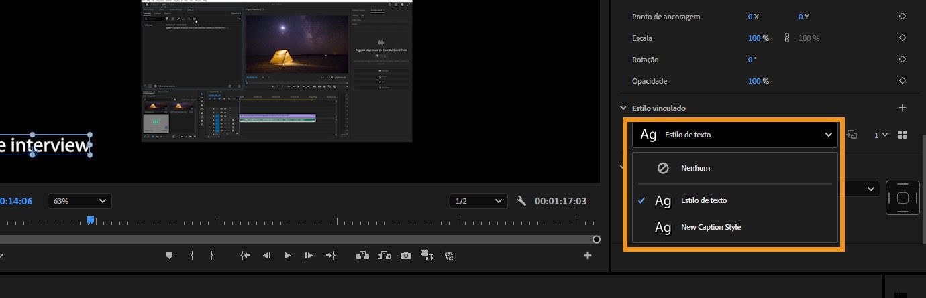Toggle keyframe diamond for Opacidade
Viewport: 926px width, 298px height.
pyautogui.click(x=903, y=81)
